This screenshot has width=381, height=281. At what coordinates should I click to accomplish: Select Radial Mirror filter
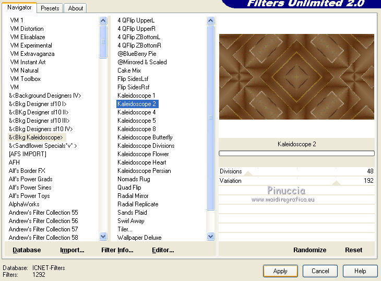(x=133, y=196)
